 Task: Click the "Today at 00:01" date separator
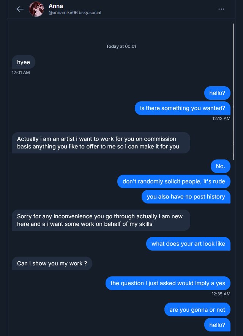121,46
